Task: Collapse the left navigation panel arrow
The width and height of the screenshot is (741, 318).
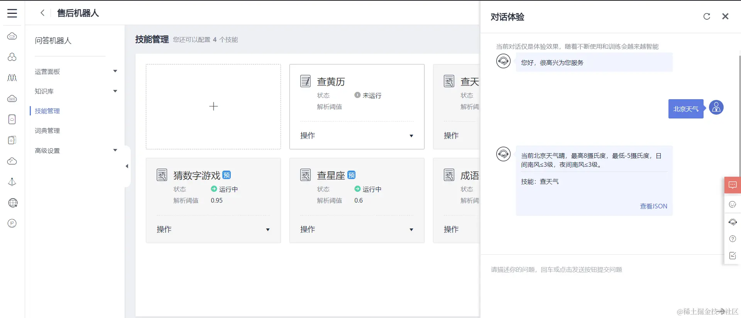Action: pyautogui.click(x=127, y=166)
